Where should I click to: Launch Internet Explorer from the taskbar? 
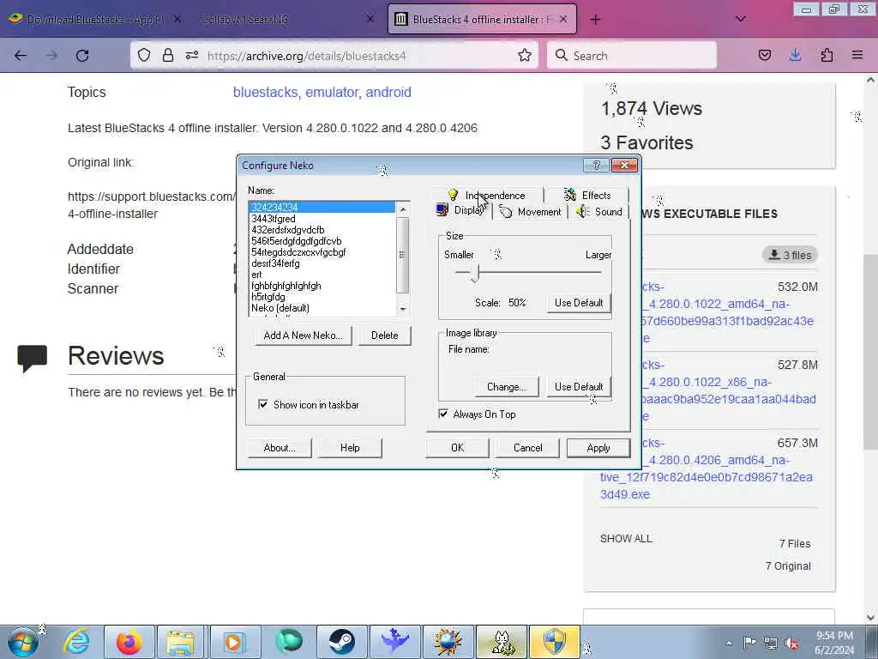point(76,642)
